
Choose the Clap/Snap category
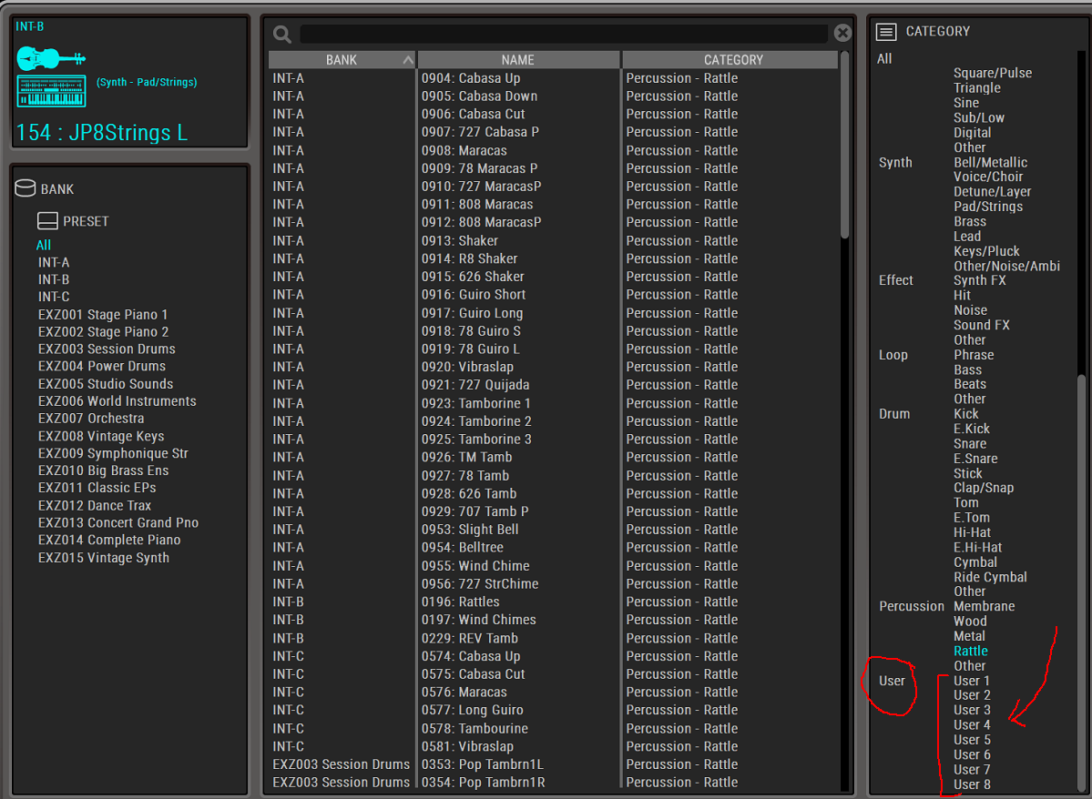tap(984, 488)
